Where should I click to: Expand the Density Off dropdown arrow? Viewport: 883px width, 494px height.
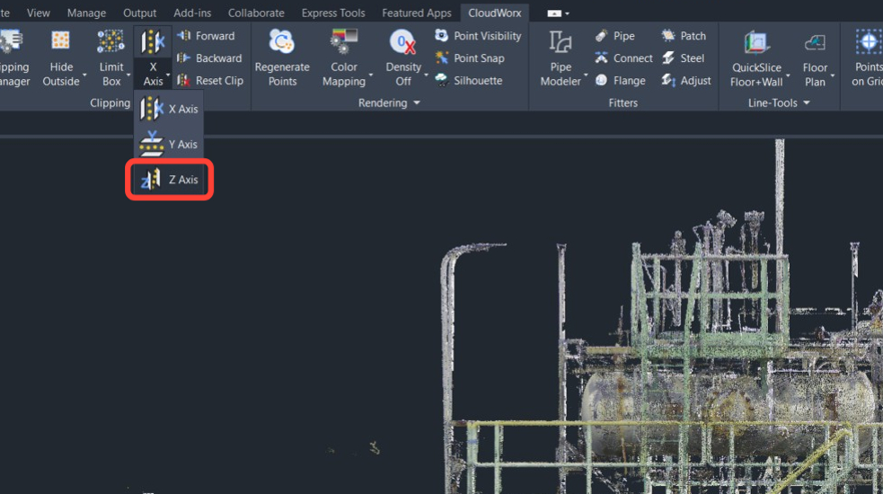click(x=427, y=75)
